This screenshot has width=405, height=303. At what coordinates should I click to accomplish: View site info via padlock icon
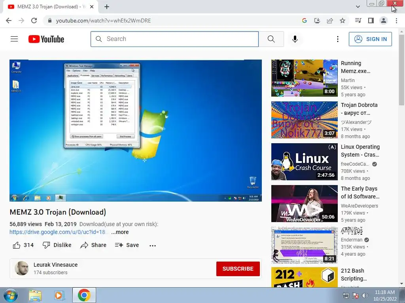pos(50,21)
